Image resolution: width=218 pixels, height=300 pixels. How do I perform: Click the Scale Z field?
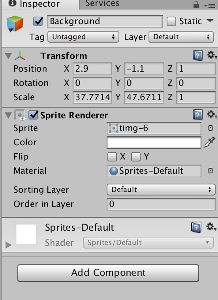(x=196, y=97)
